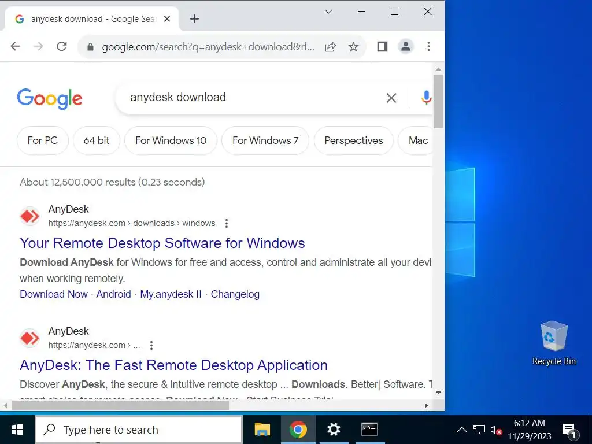Viewport: 592px width, 444px height.
Task: Start voice search with the microphone icon
Action: [426, 98]
